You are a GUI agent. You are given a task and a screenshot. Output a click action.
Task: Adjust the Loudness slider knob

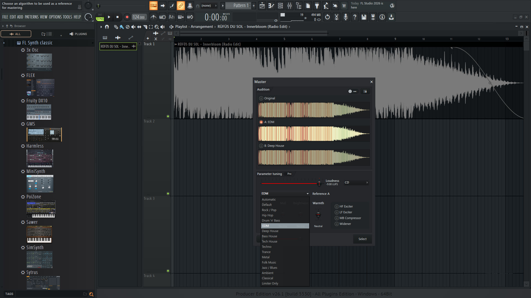pos(319,183)
